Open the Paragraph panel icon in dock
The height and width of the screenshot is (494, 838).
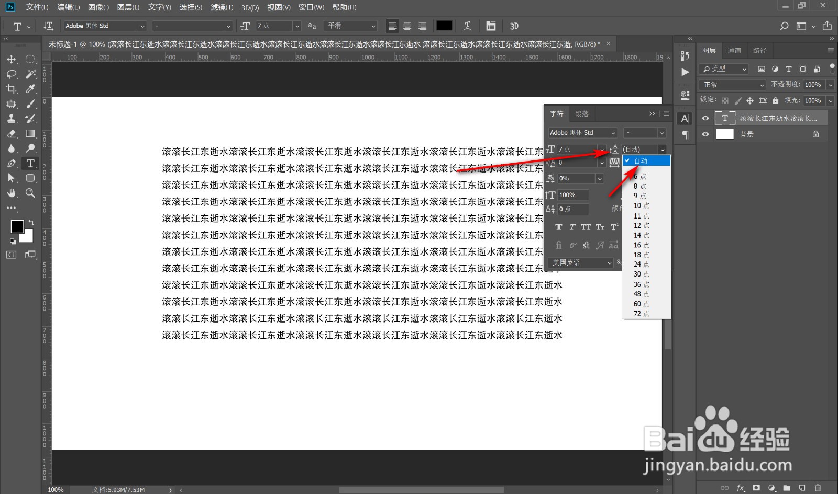pos(685,135)
